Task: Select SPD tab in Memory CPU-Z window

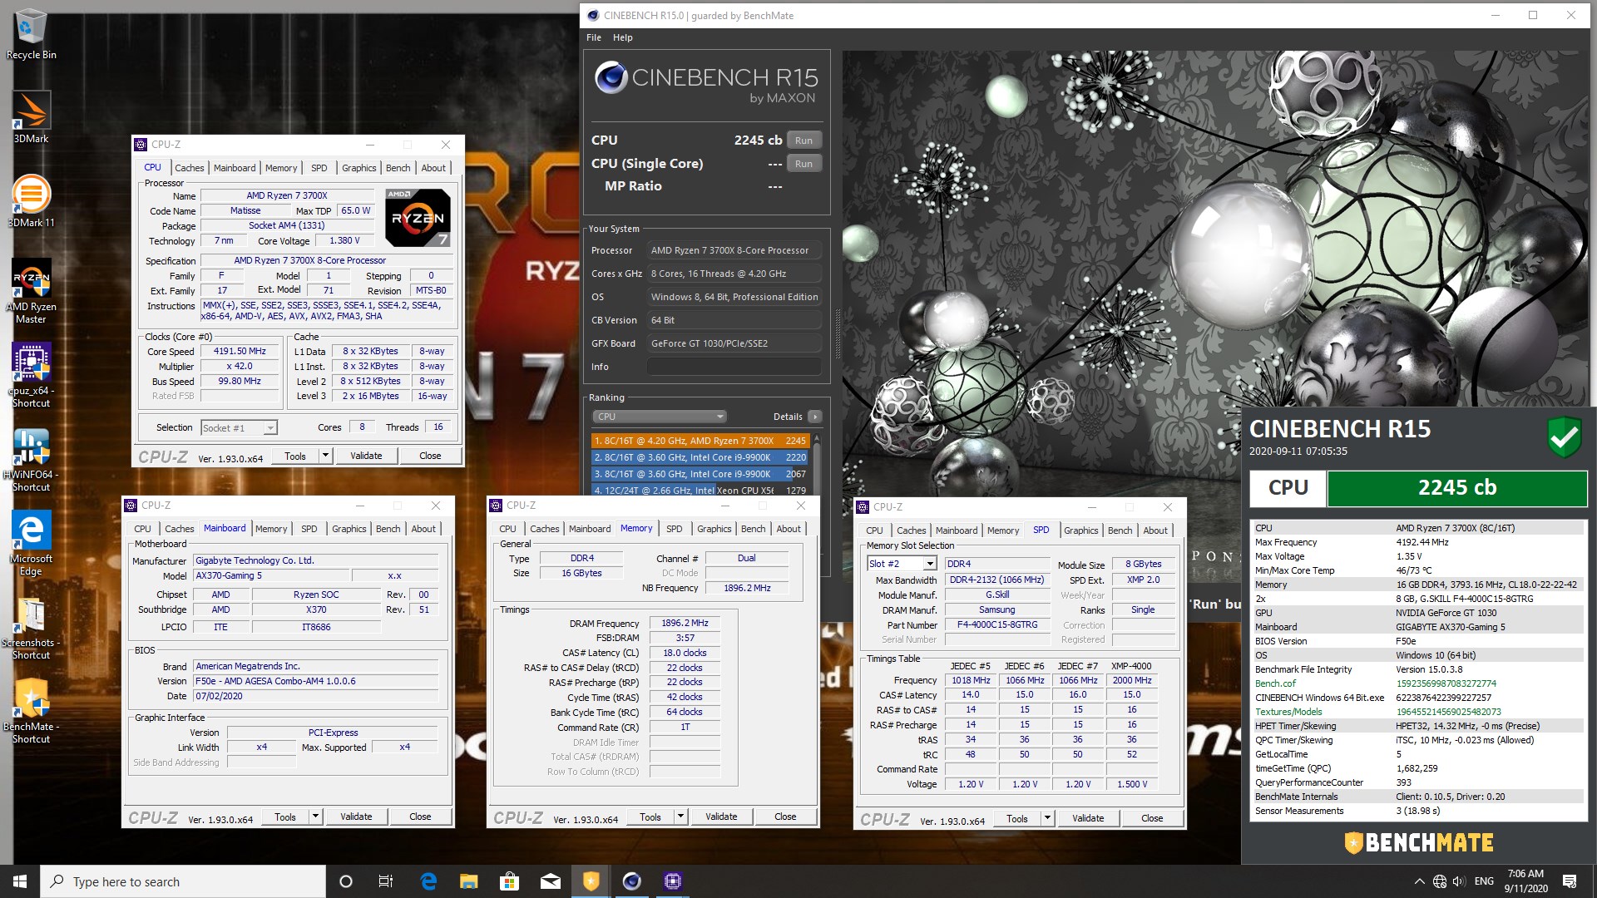Action: [x=674, y=529]
